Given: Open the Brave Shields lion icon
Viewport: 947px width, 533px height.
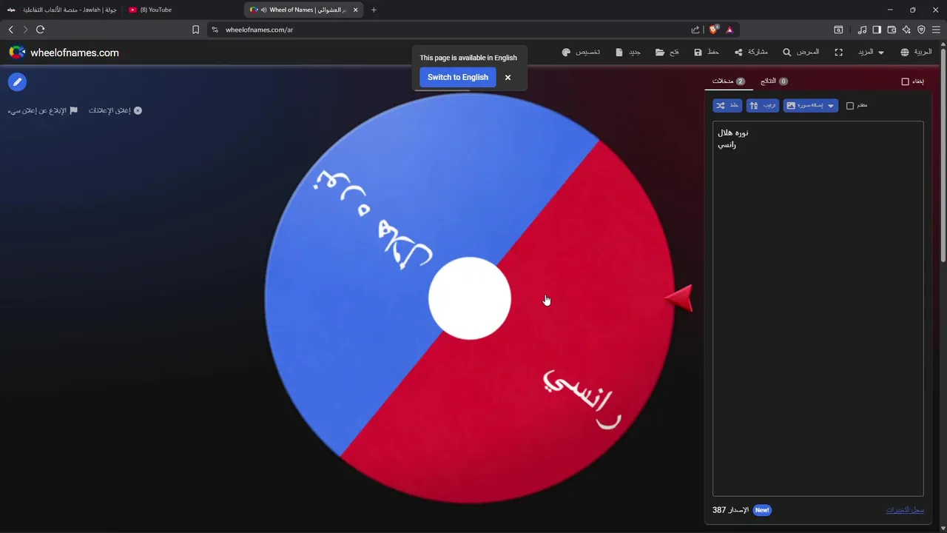Looking at the screenshot, I should coord(714,30).
